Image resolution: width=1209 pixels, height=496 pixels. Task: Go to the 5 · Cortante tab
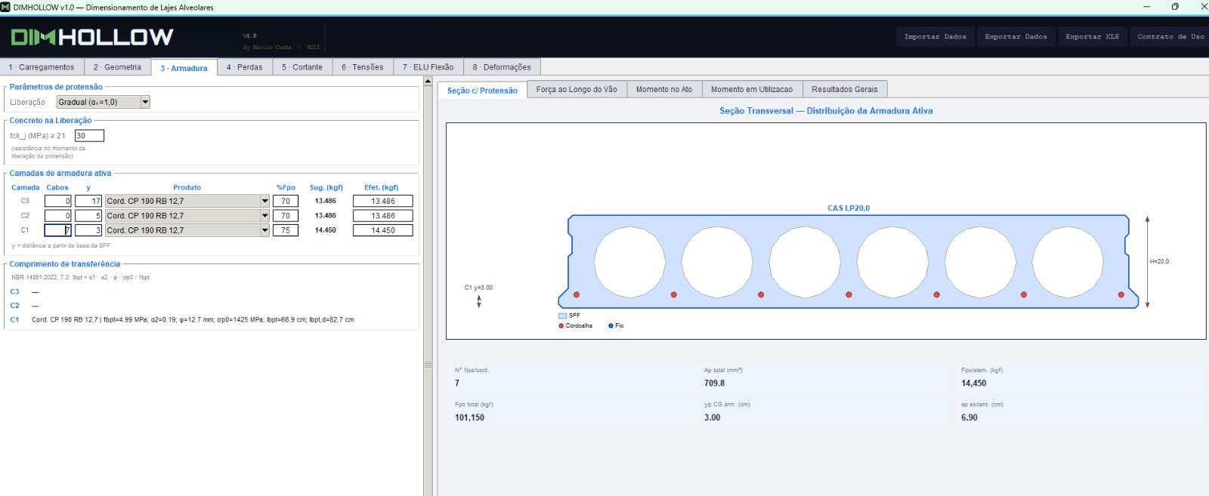[x=302, y=67]
